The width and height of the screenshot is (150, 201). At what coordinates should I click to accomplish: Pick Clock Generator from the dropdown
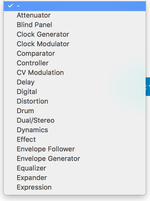75,35
